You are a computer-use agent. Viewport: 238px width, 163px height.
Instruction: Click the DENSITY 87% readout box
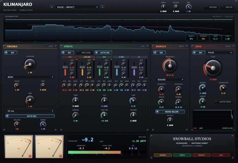click(x=191, y=38)
